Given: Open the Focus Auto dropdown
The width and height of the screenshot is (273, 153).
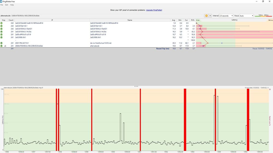Looking at the screenshot, I should [x=246, y=16].
